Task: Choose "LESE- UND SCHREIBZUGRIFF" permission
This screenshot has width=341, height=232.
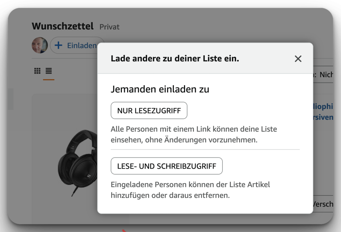Action: point(167,166)
